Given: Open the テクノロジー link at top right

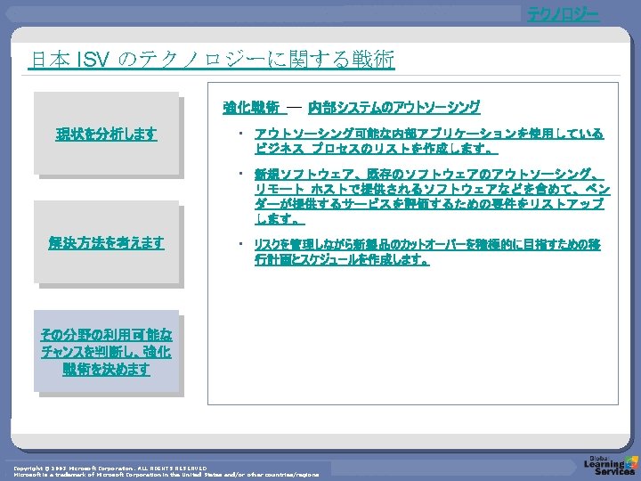Looking at the screenshot, I should (x=564, y=14).
